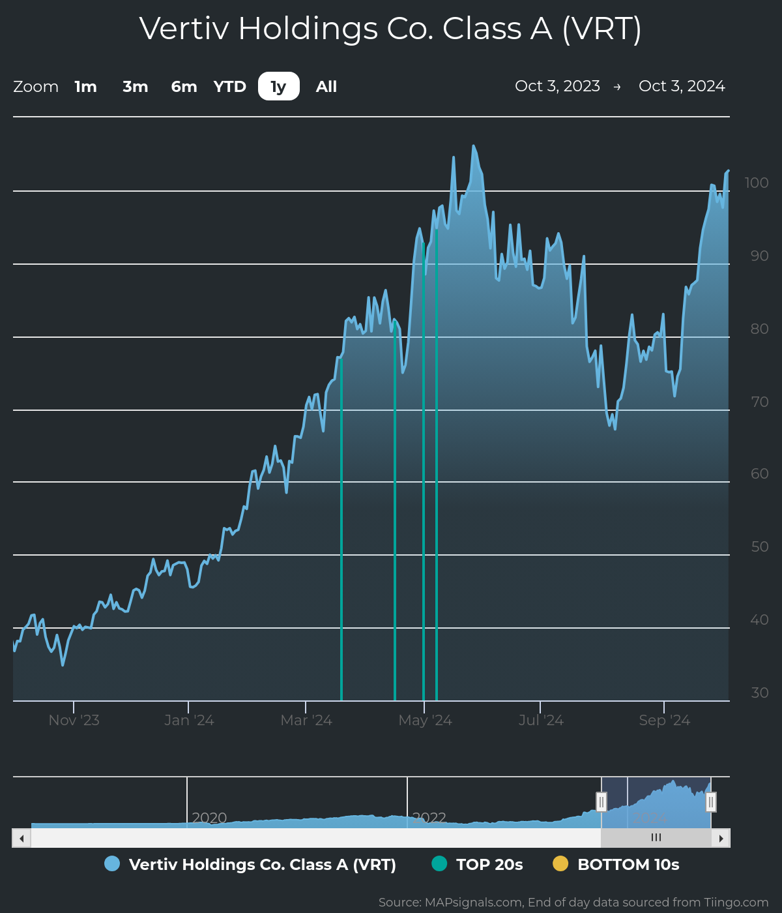
Task: Click the Sep '24 axis label
Action: [664, 720]
